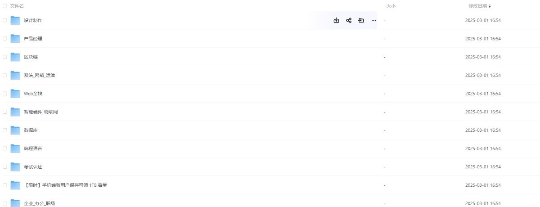Click the Web全栈 folder icon
The height and width of the screenshot is (207, 540).
click(16, 93)
